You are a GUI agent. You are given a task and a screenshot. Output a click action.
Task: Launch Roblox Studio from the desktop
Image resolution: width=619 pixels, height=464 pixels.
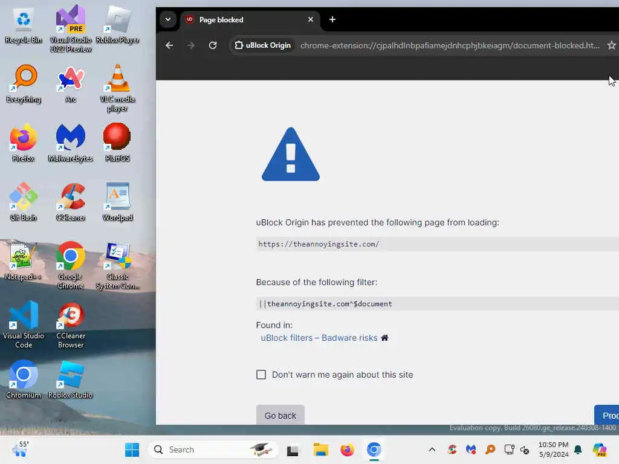70,379
